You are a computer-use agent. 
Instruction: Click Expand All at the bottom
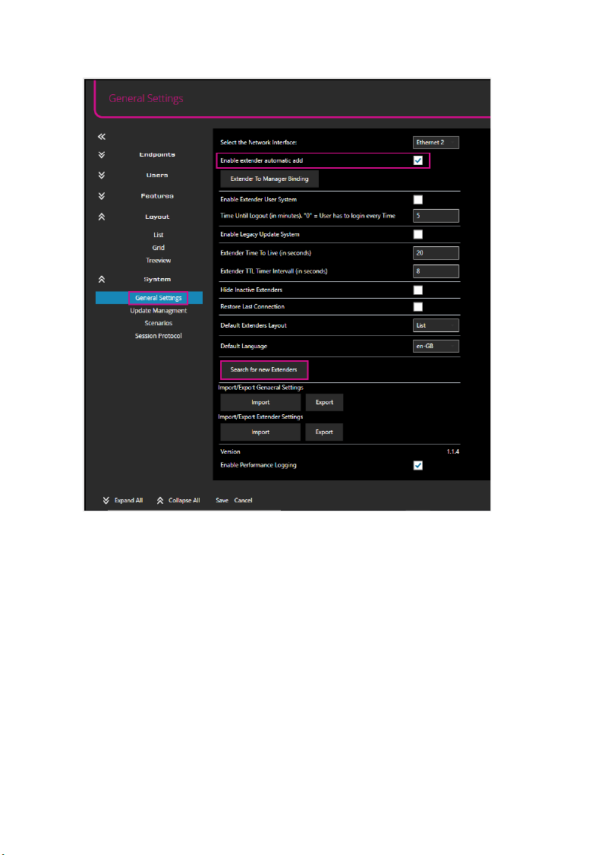[x=128, y=501]
